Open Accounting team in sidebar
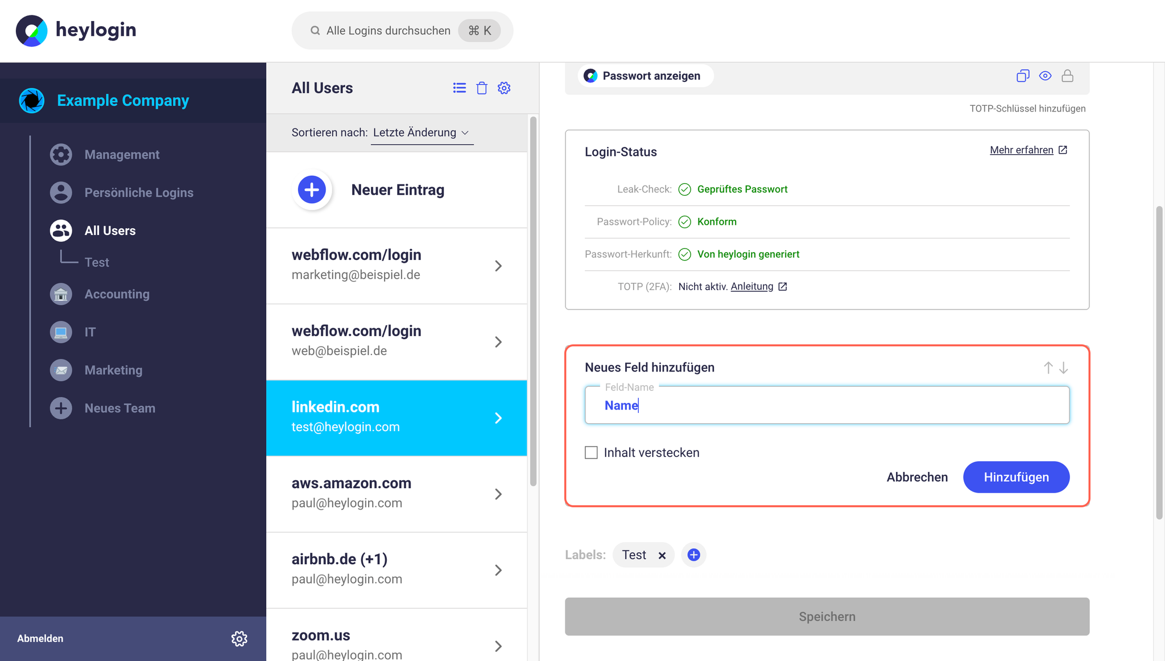Image resolution: width=1165 pixels, height=661 pixels. point(117,294)
